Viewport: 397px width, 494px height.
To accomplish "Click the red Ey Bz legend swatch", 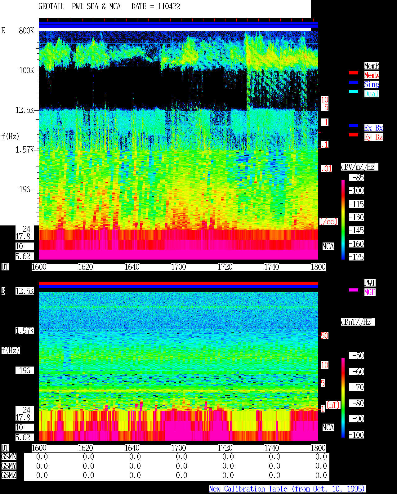I will click(354, 135).
